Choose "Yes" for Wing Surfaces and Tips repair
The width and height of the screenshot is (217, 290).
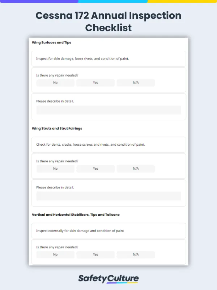pyautogui.click(x=95, y=83)
